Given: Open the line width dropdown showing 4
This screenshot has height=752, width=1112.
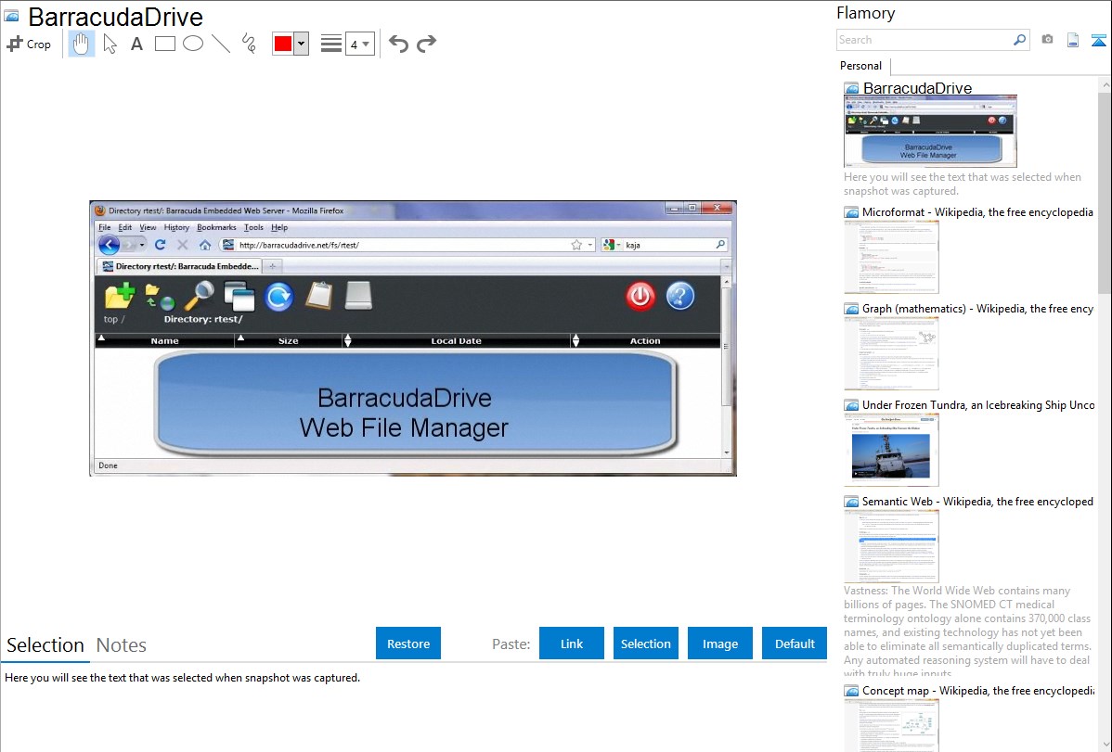Looking at the screenshot, I should click(359, 44).
